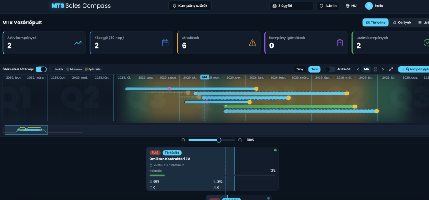Select the green campaign bar in the timeline
Screen dimensions: 429x200
[289, 107]
